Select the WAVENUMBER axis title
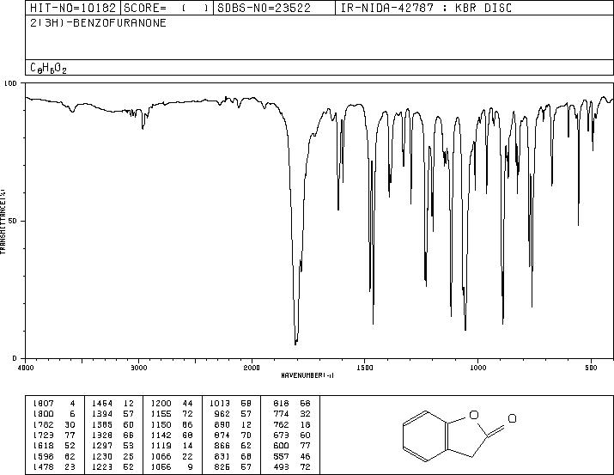 pyautogui.click(x=307, y=375)
